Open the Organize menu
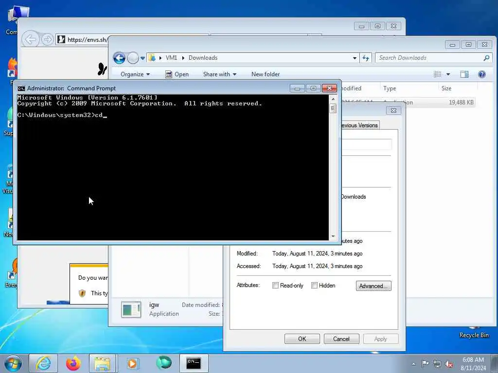This screenshot has height=373, width=498. (x=135, y=74)
